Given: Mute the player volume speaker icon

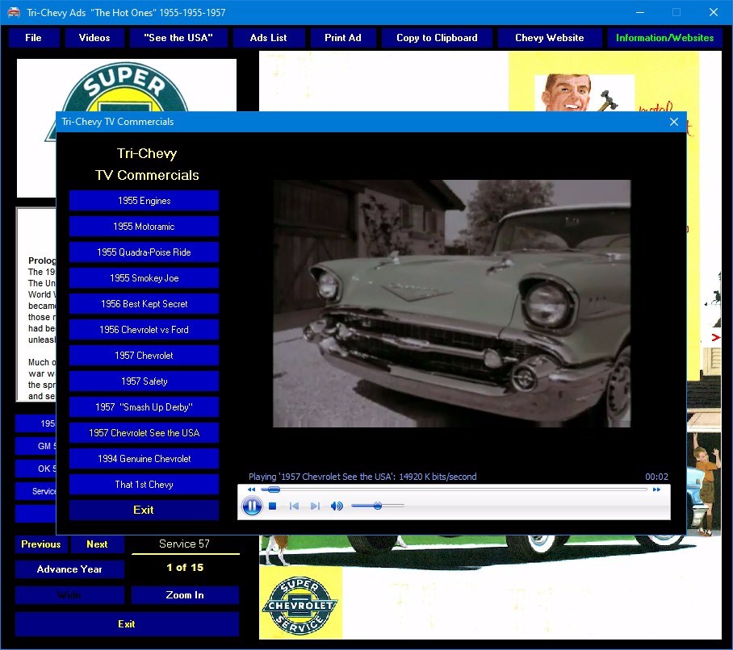Looking at the screenshot, I should [x=337, y=506].
